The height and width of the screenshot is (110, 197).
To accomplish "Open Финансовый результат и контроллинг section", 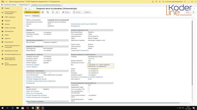I will [12, 46].
